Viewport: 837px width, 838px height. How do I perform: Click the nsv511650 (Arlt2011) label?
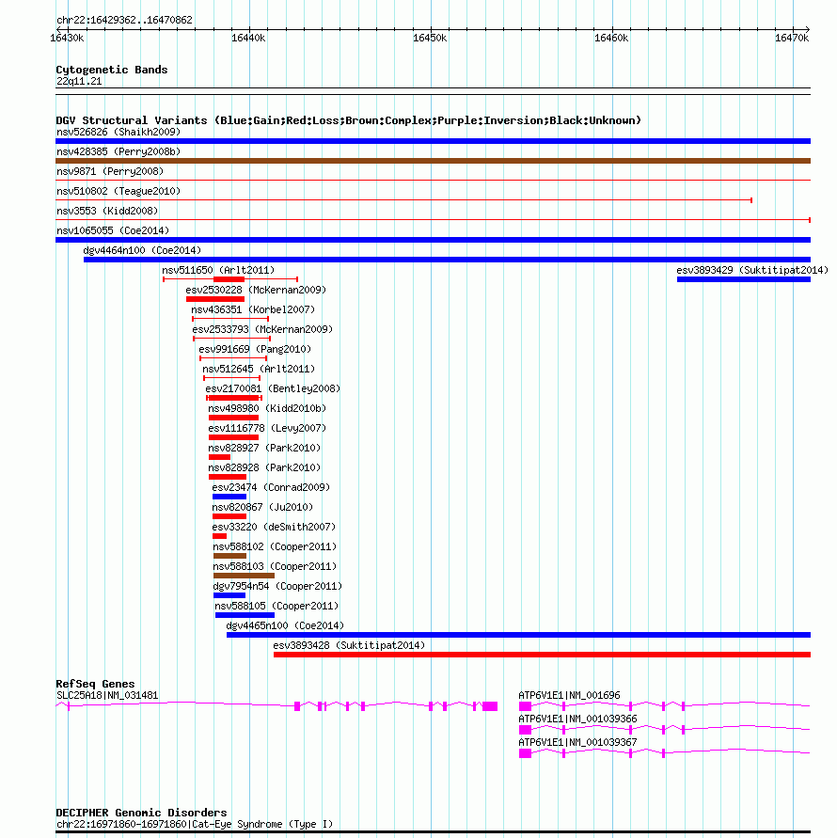[218, 271]
